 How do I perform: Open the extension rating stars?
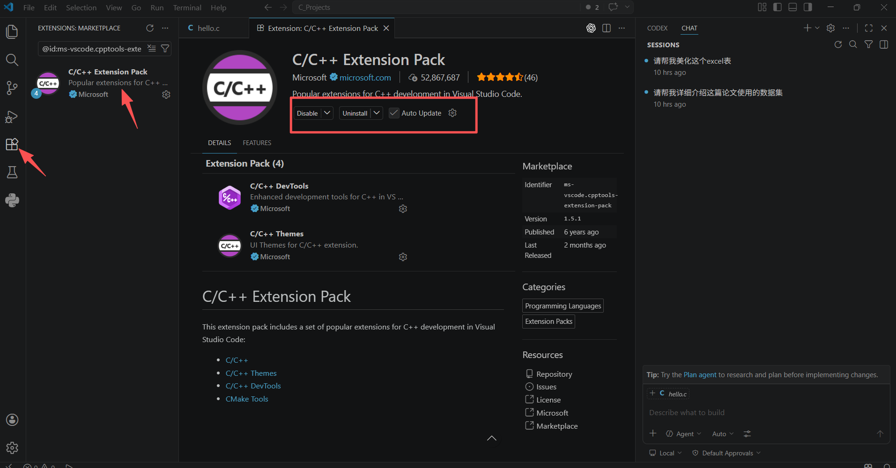(500, 77)
